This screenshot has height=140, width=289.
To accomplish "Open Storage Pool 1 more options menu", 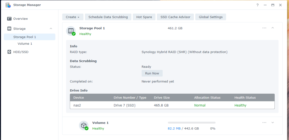I will pyautogui.click(x=264, y=28).
